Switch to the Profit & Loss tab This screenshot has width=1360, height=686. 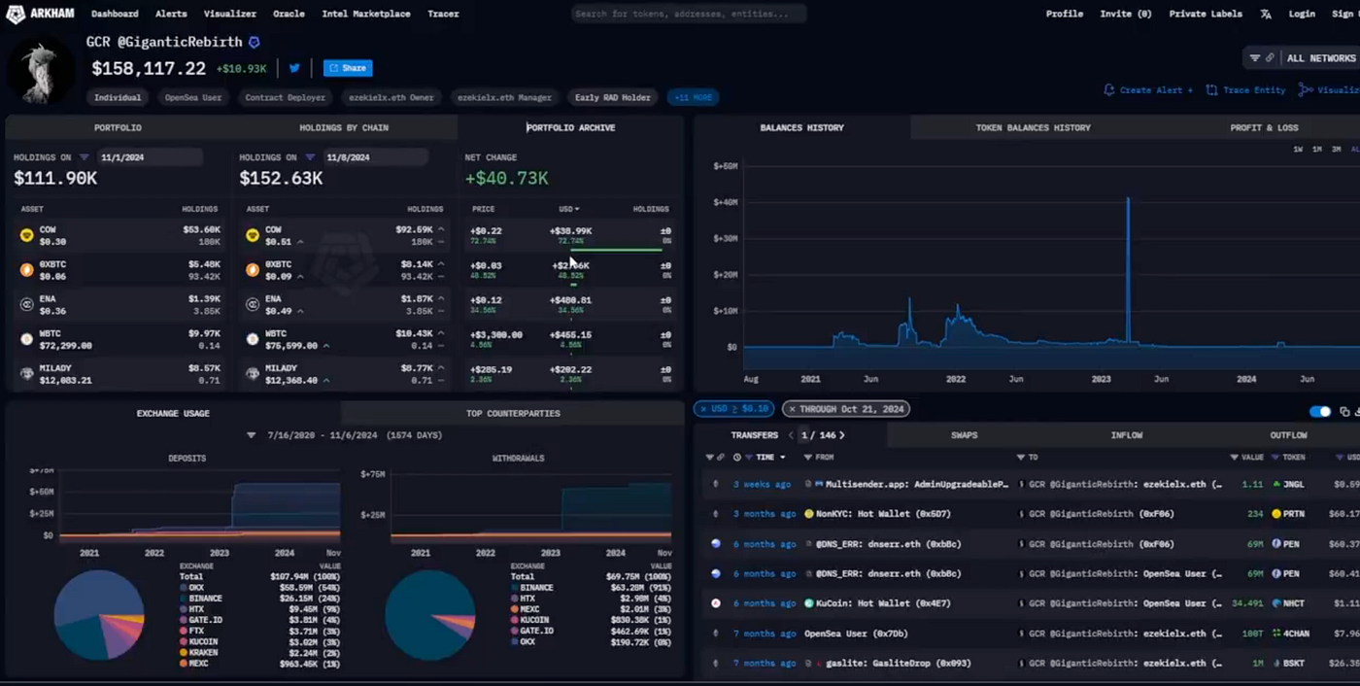pyautogui.click(x=1264, y=127)
